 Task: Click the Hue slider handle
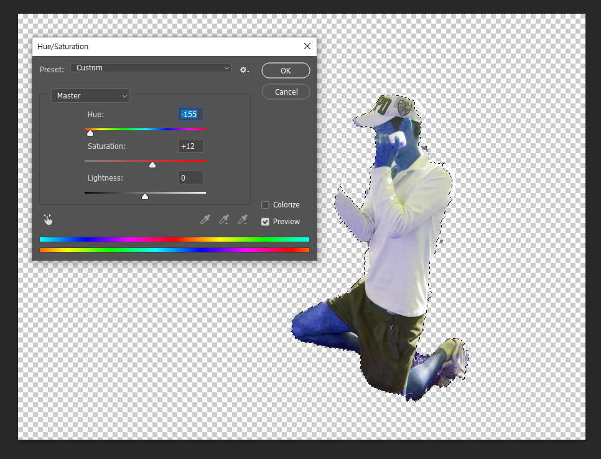(90, 133)
